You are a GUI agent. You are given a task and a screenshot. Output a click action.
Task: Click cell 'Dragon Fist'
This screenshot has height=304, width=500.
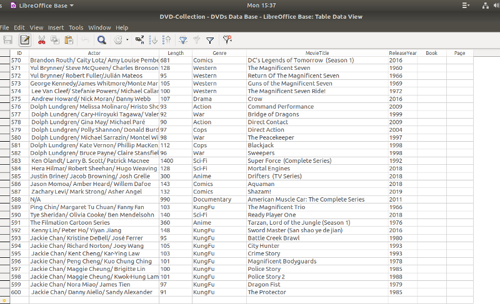pos(317,284)
